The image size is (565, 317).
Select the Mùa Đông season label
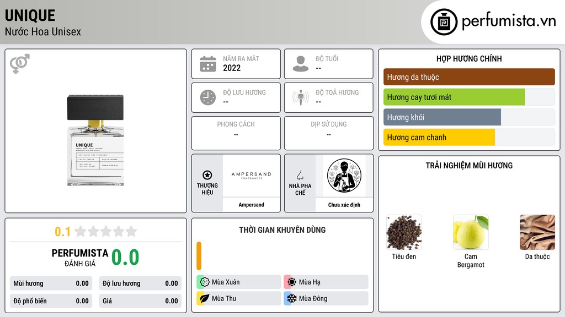click(313, 298)
